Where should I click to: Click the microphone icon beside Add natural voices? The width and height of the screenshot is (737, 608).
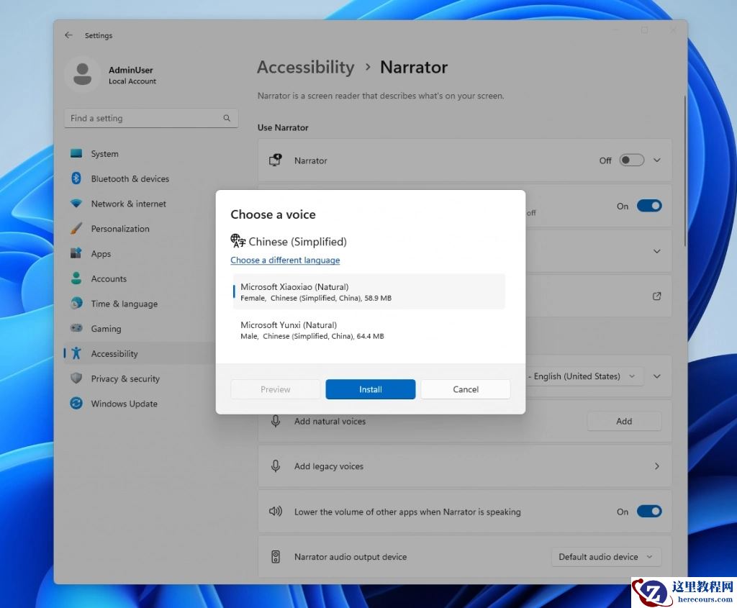[276, 421]
